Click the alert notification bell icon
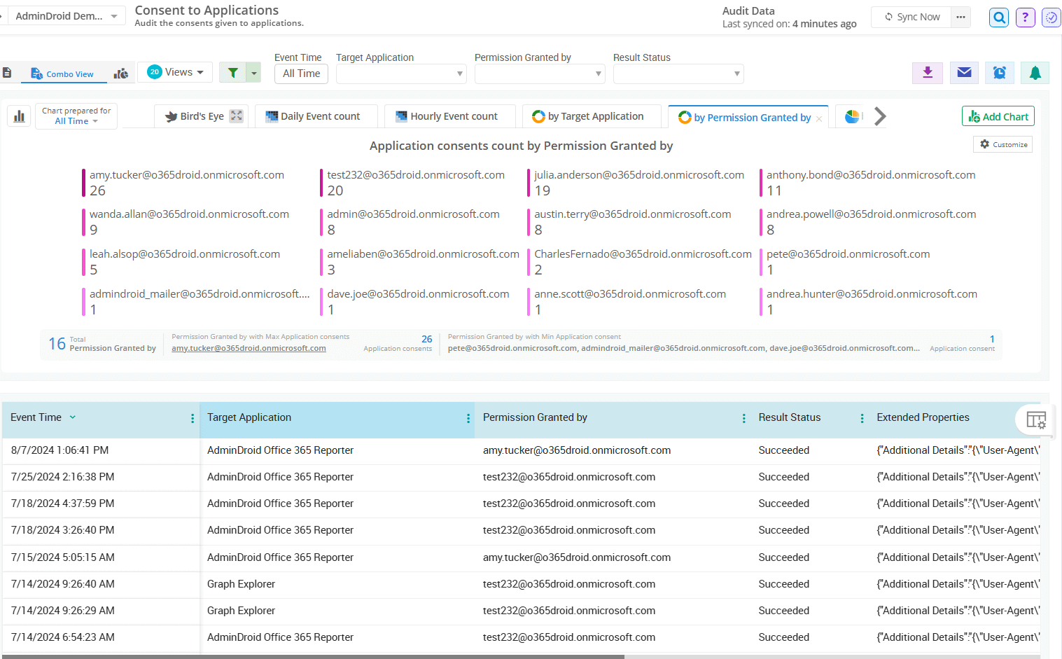1062x659 pixels. [x=1035, y=72]
